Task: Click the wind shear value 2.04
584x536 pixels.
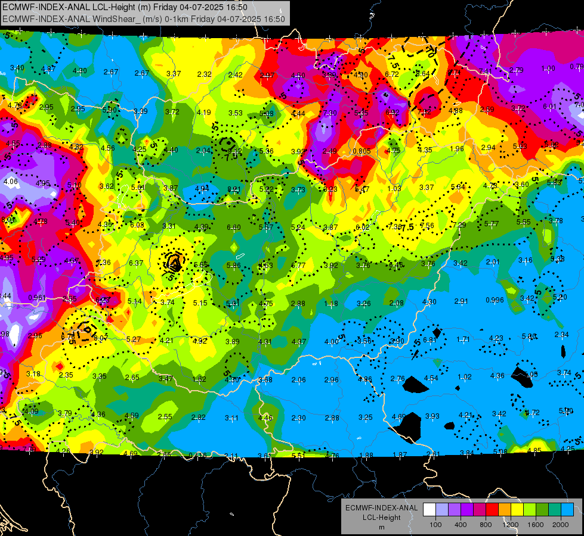Action: point(203,150)
